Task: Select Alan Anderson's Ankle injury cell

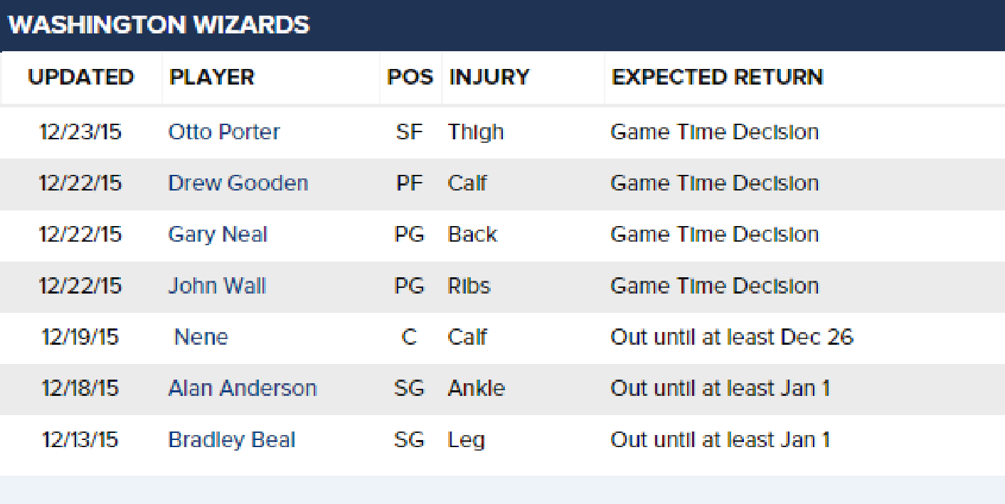Action: pyautogui.click(x=477, y=388)
